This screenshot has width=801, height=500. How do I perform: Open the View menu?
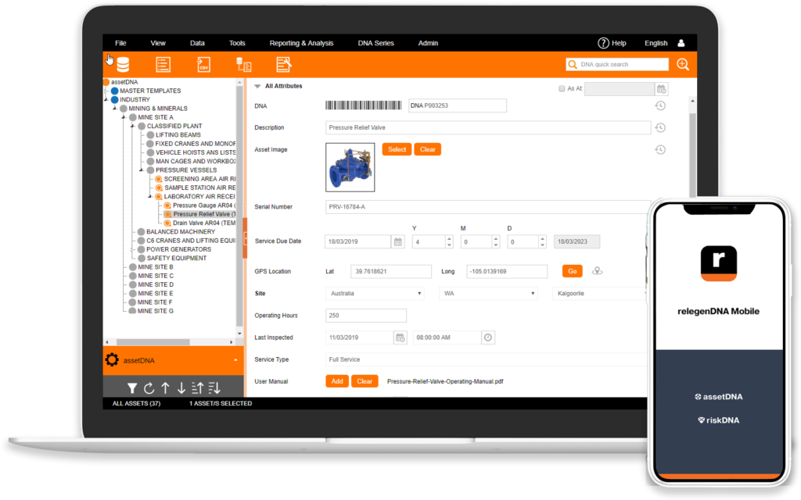click(158, 43)
